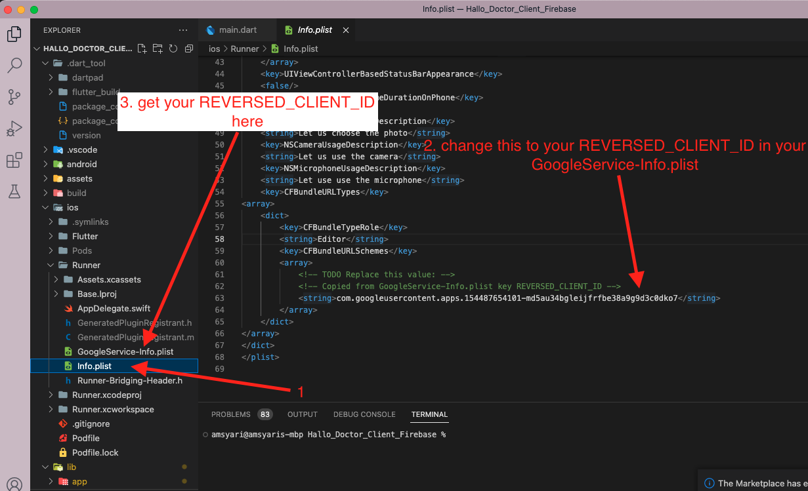808x491 pixels.
Task: Switch to the PROBLEMS panel tab
Action: [x=230, y=414]
